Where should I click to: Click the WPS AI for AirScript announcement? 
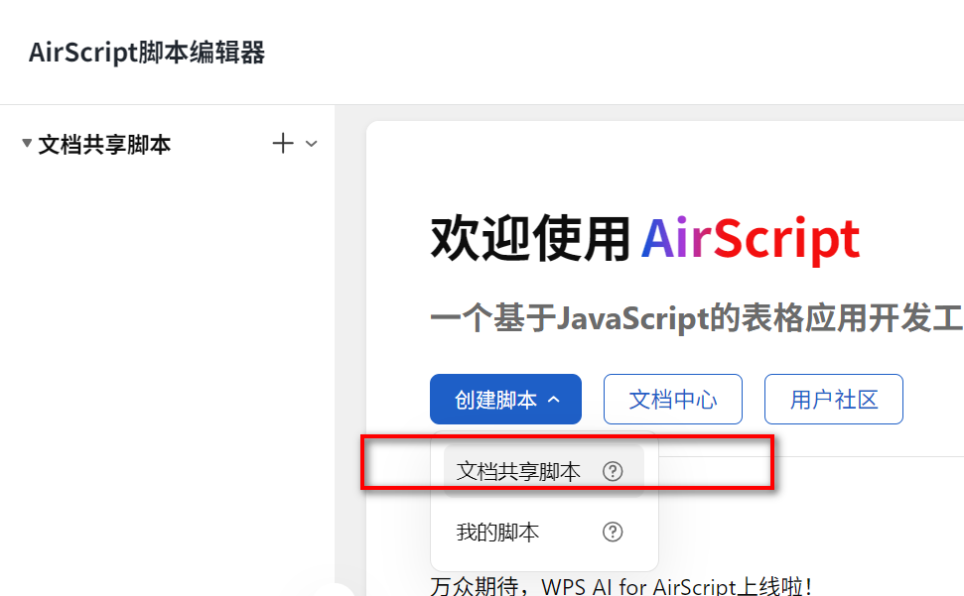coord(620,586)
